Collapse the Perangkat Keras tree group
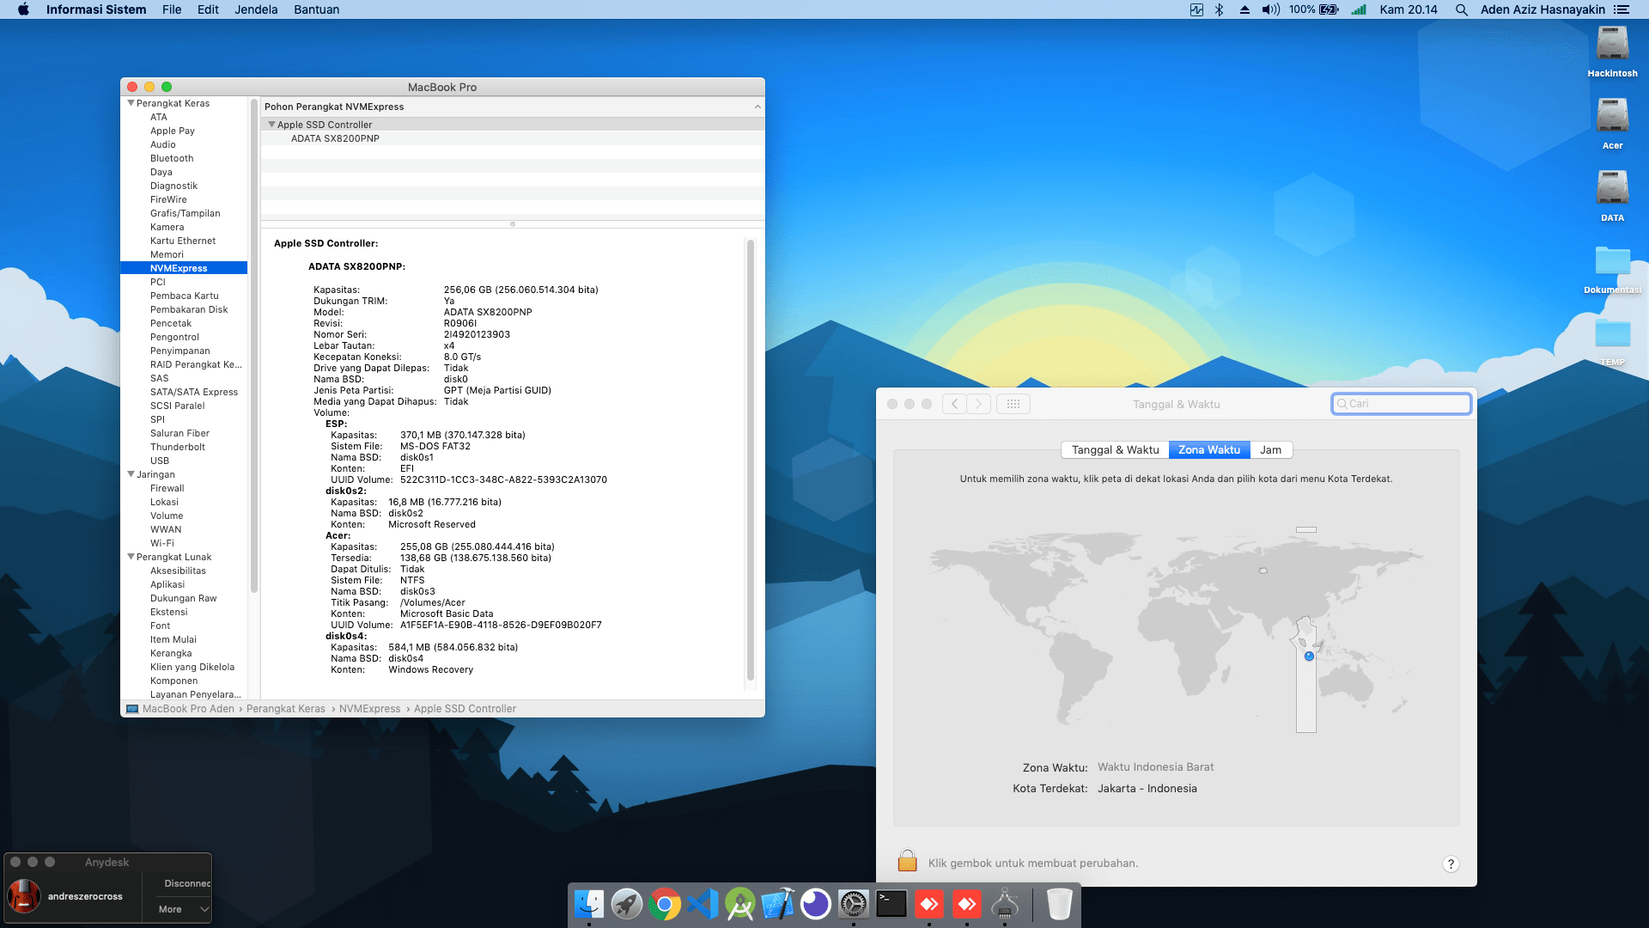The height and width of the screenshot is (928, 1649). (x=131, y=103)
